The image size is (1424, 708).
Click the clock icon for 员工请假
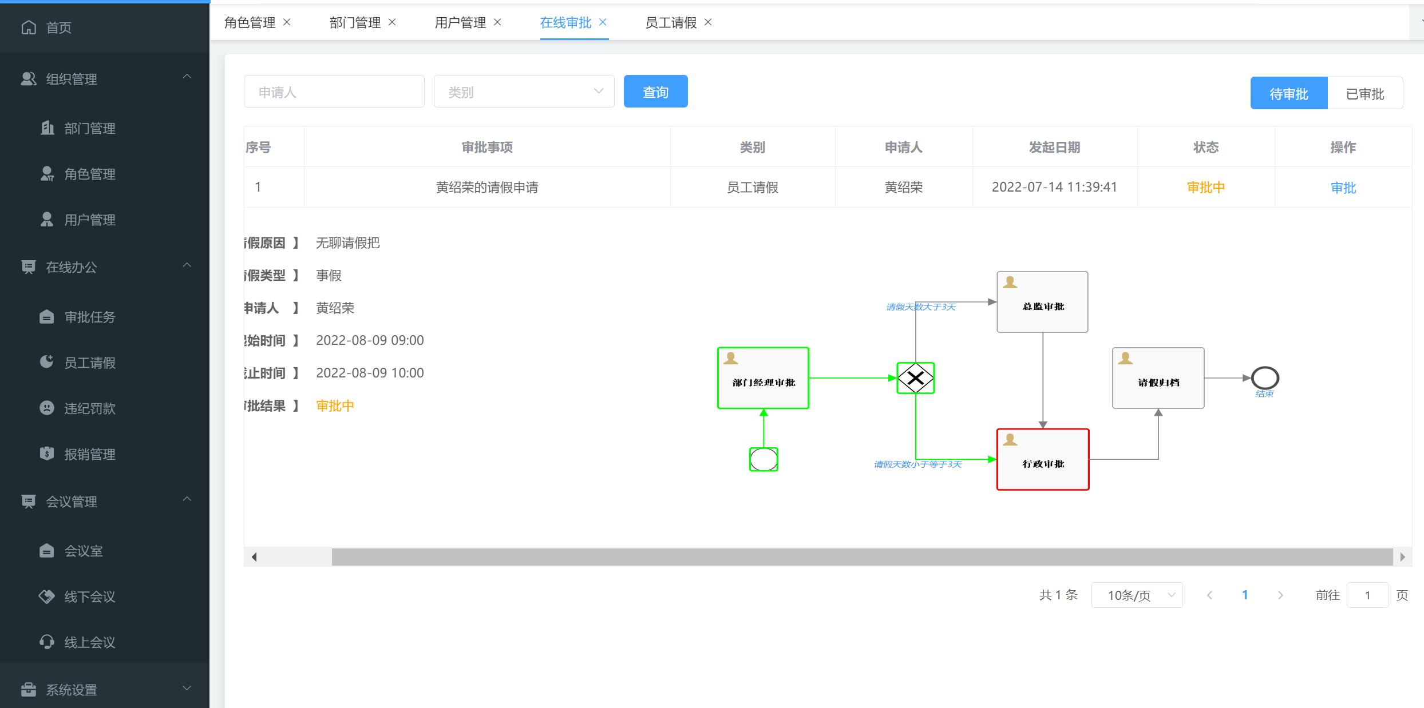coord(47,362)
